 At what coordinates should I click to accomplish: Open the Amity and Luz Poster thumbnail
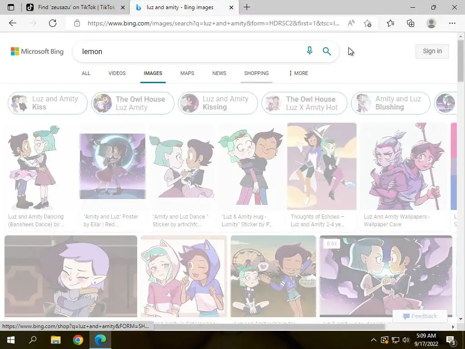(113, 166)
